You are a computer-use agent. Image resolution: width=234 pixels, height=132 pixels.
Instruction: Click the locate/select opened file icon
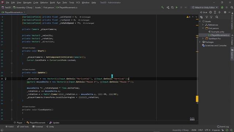pyautogui.click(x=211, y=12)
